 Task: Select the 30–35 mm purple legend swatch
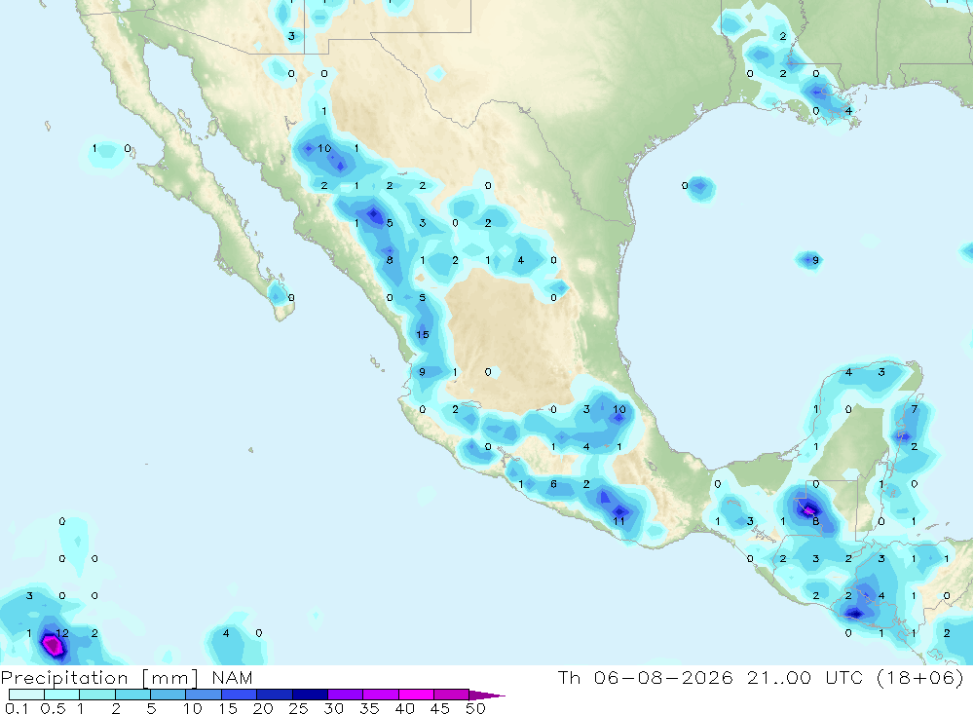coord(346,695)
